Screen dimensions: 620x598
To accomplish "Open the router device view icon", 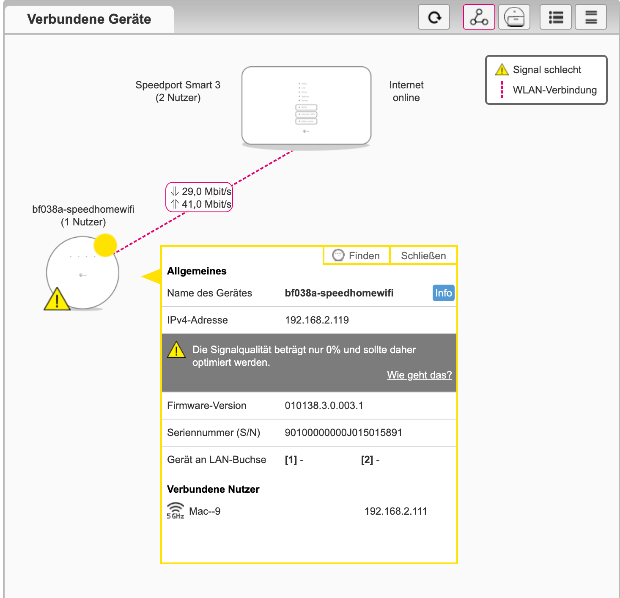I will [514, 17].
